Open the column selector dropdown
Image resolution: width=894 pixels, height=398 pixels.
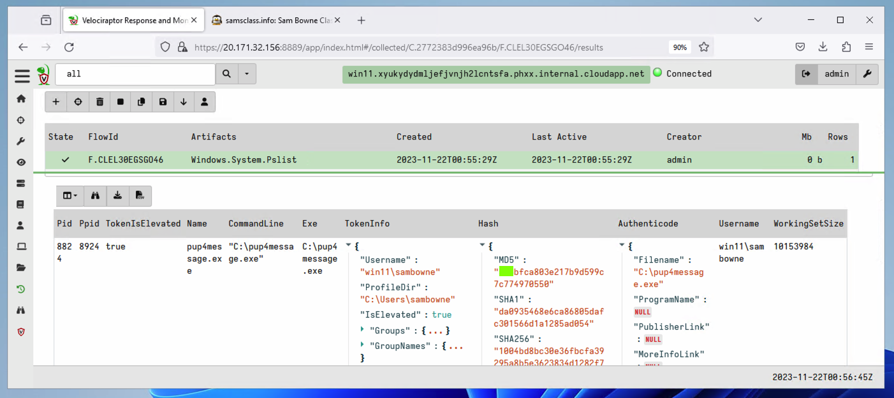coord(70,196)
